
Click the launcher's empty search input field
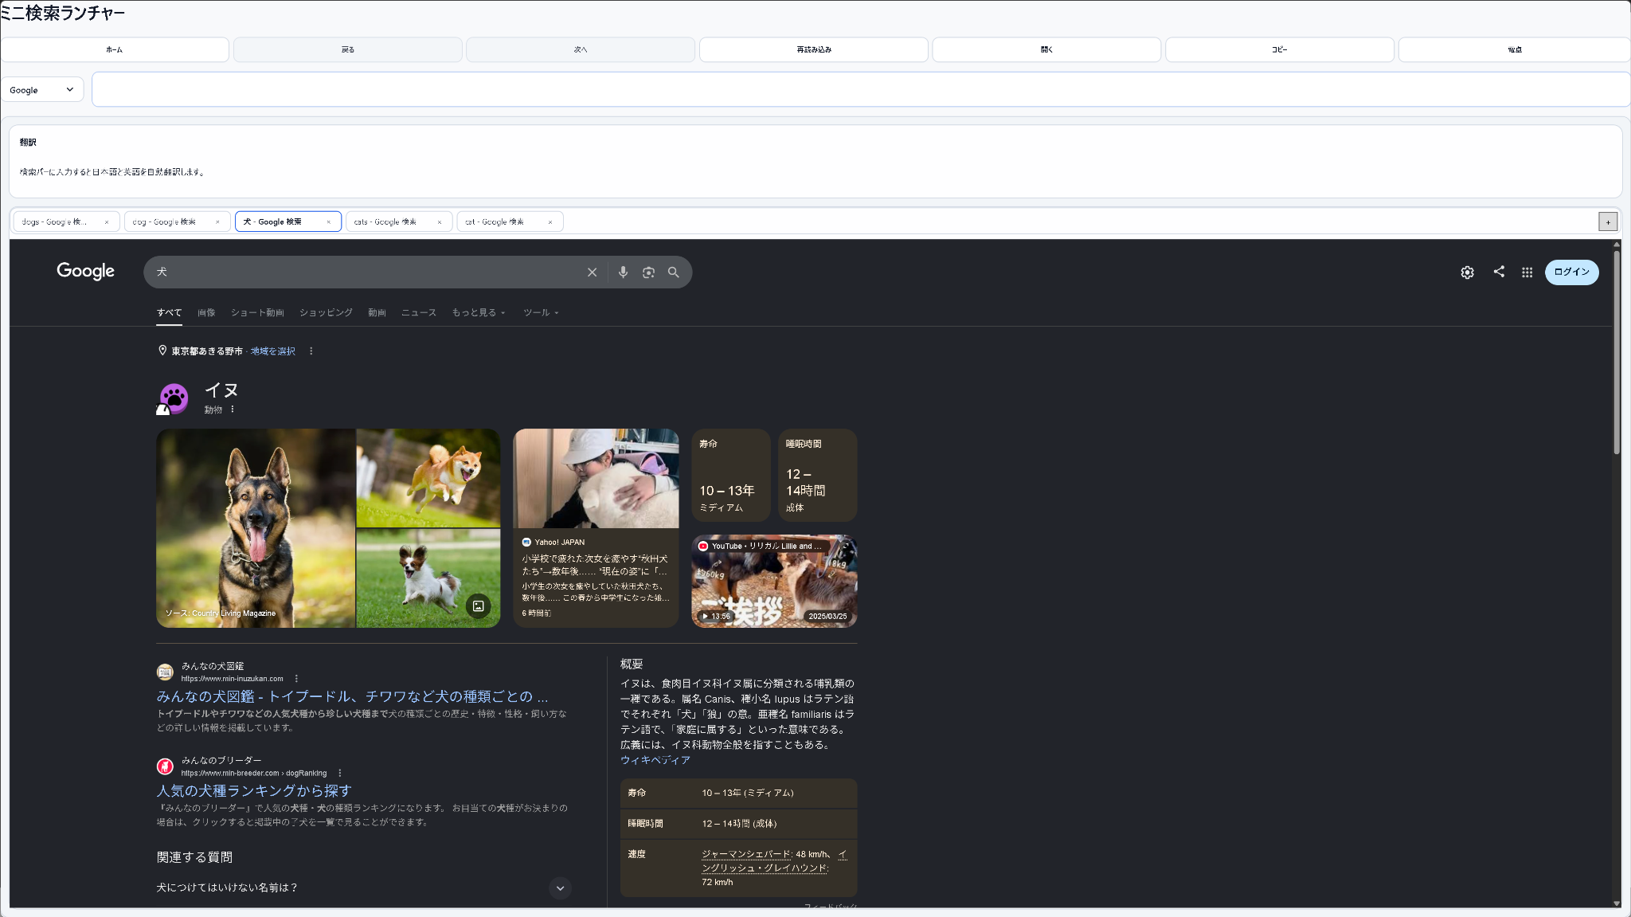click(861, 89)
